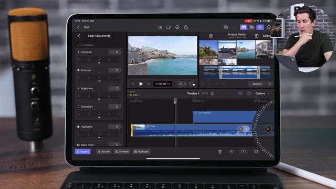The image size is (336, 189).
Task: Open the Project Media title menu
Action: pos(236,36)
